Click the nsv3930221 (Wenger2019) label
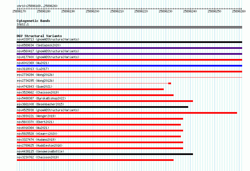 tap(36, 116)
